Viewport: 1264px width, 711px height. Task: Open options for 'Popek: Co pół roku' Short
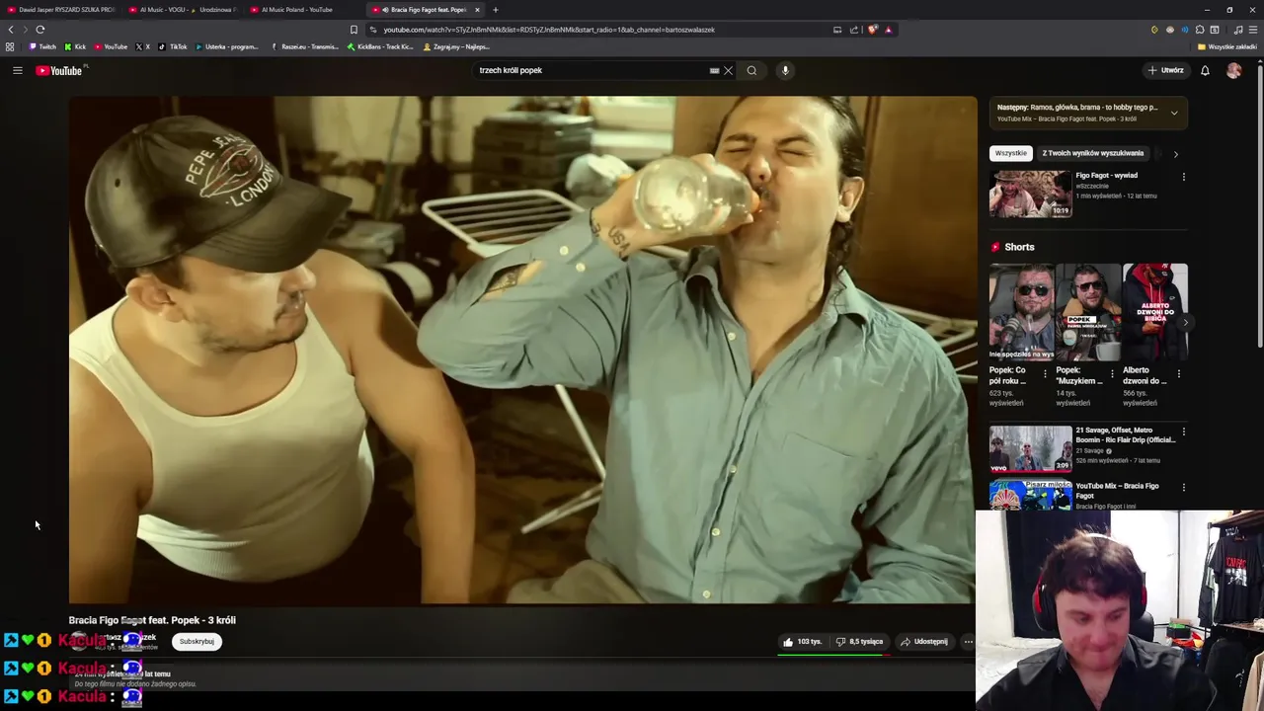point(1045,374)
